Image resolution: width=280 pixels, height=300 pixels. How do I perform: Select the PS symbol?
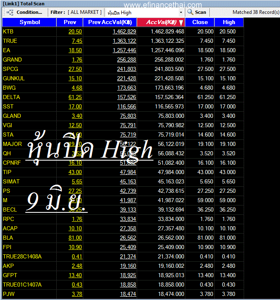6,191
